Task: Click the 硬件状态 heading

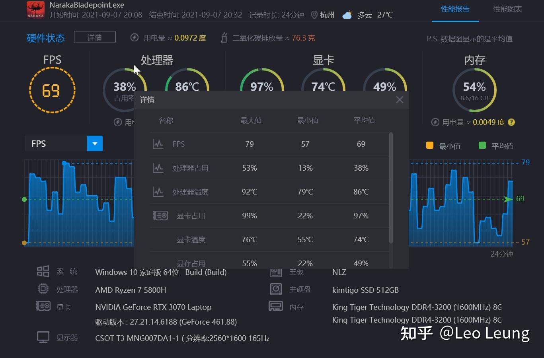Action: click(x=46, y=38)
